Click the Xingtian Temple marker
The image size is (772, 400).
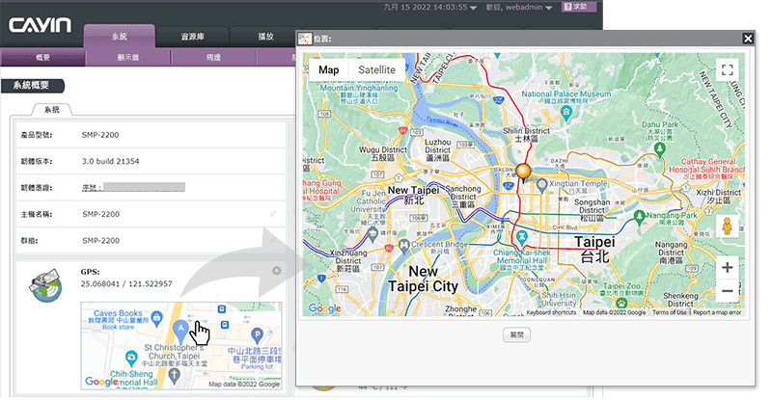pos(541,185)
